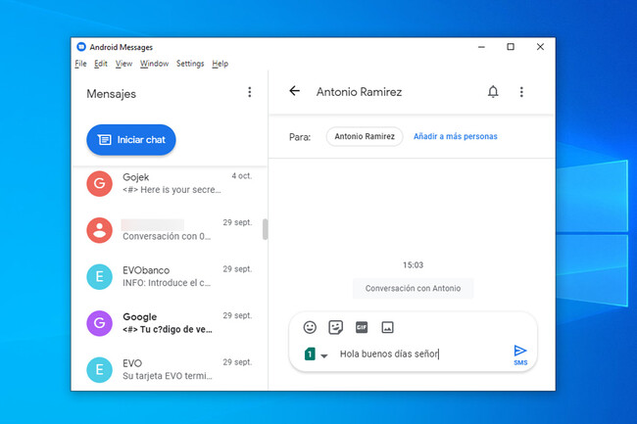The width and height of the screenshot is (637, 424).
Task: Open the EVO 'Su tarjeta' conversation
Action: point(170,369)
